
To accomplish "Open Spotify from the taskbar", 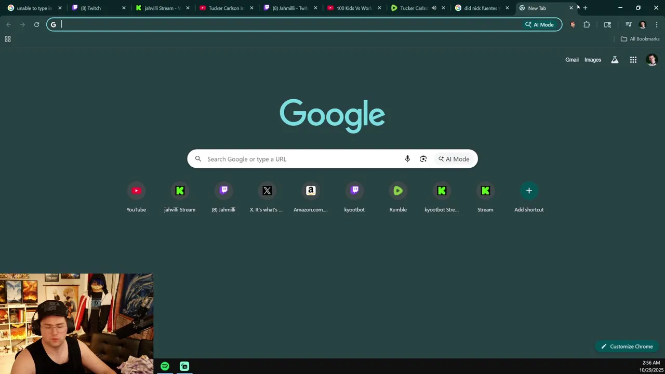I will click(165, 366).
